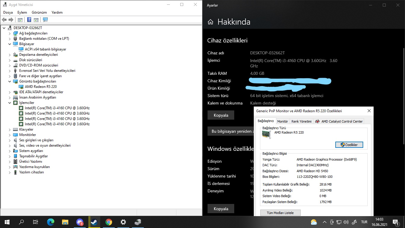
Task: Click the TUR language indicator
Action: coord(364,222)
